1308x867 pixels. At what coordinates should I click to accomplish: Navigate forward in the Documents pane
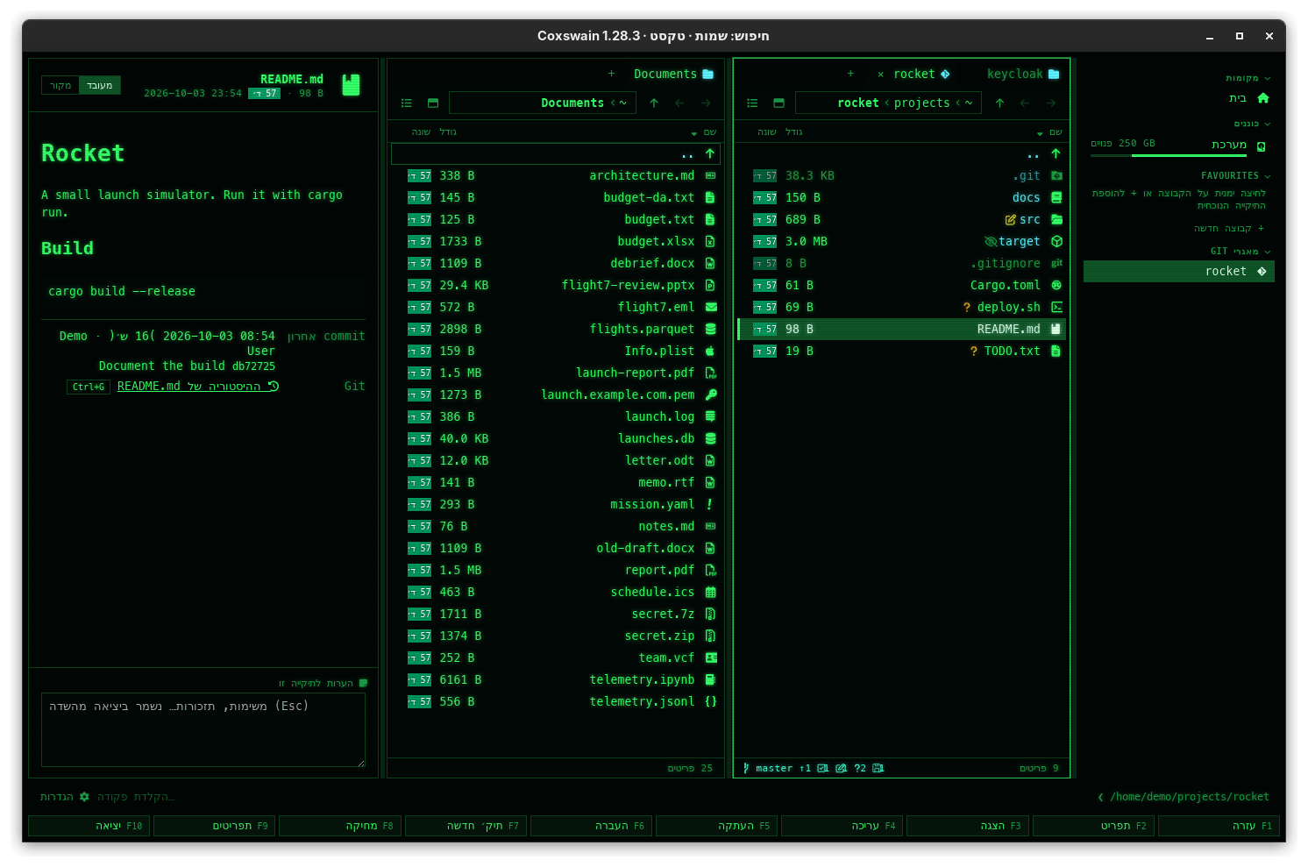tap(706, 103)
